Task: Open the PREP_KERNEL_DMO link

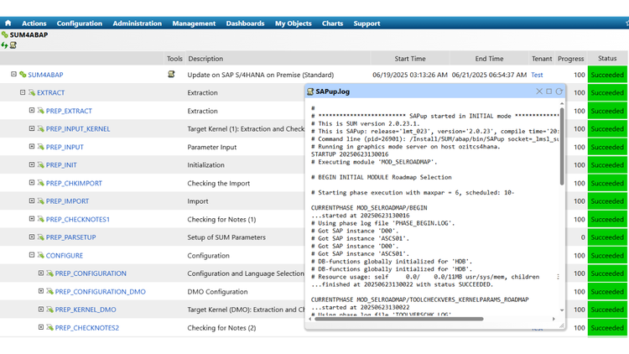Action: click(x=86, y=310)
